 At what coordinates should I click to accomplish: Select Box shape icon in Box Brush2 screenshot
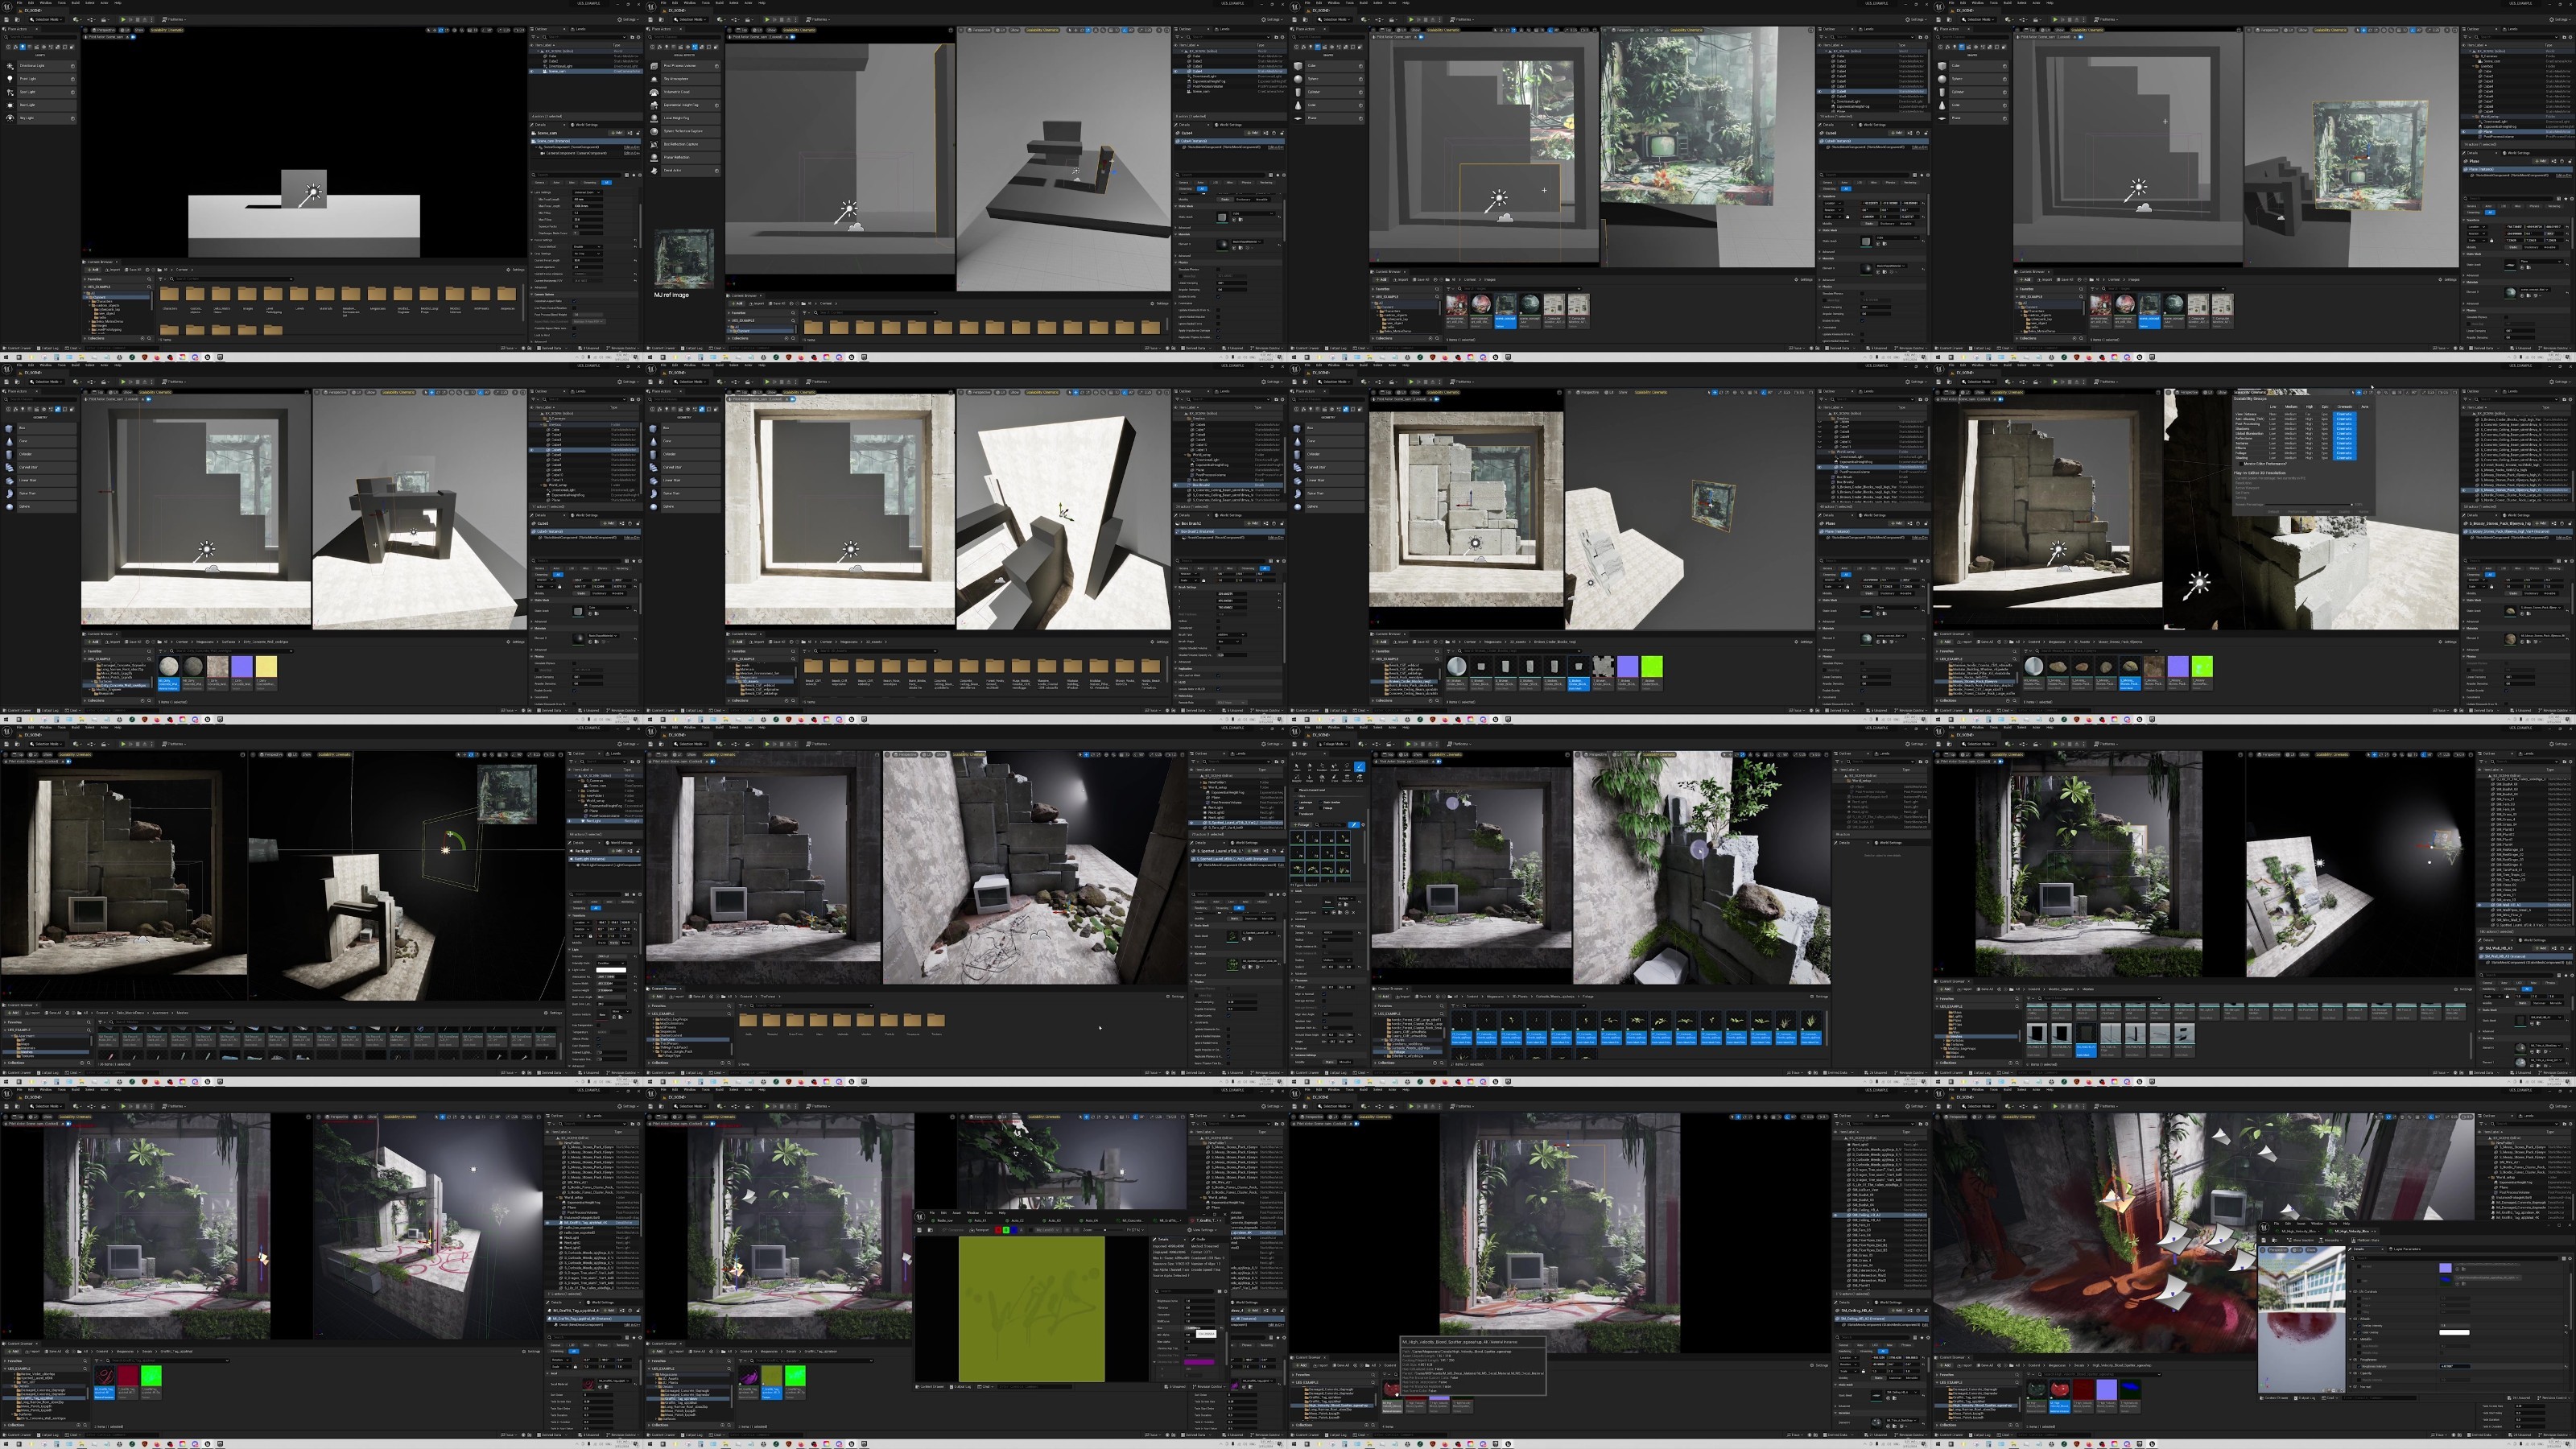[x=654, y=429]
